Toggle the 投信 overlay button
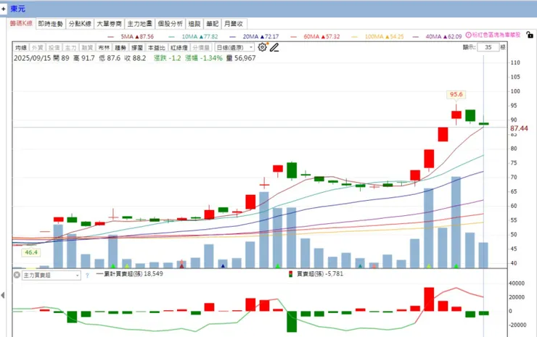 click(x=54, y=48)
